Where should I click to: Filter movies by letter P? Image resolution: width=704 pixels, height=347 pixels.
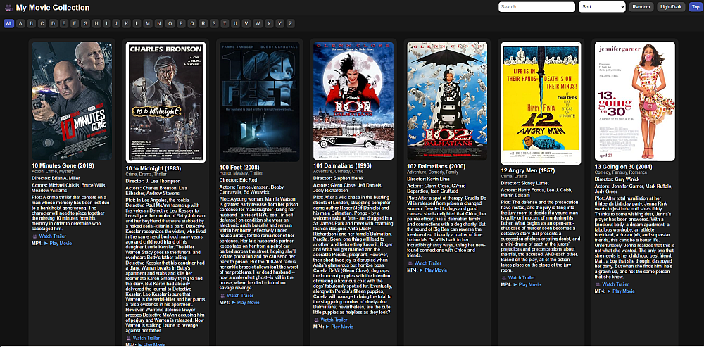coord(182,24)
